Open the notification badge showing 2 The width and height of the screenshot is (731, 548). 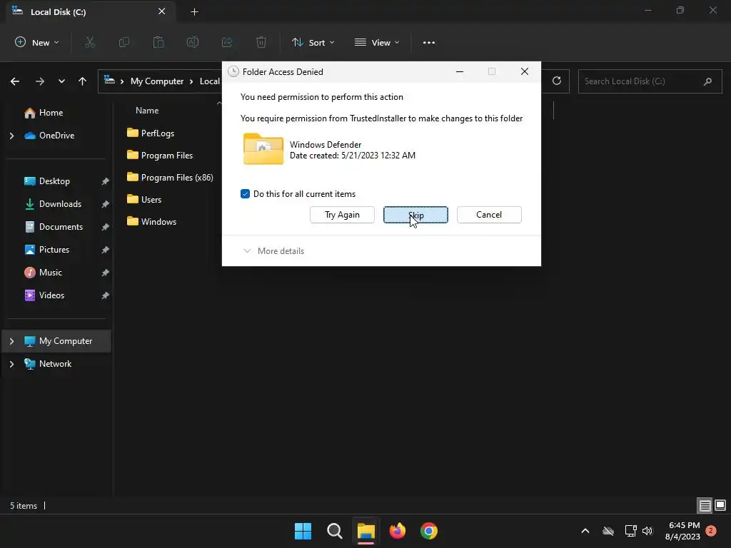click(x=710, y=531)
